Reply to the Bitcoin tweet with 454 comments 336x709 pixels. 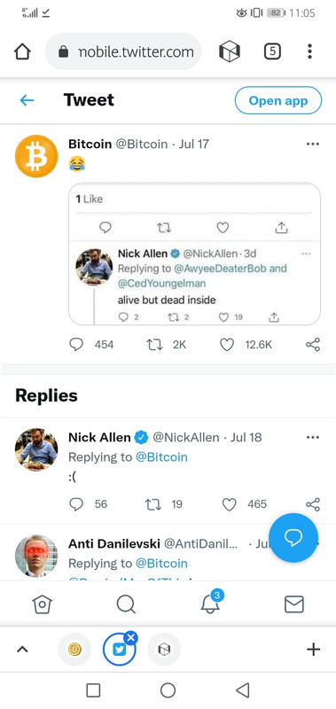click(76, 345)
